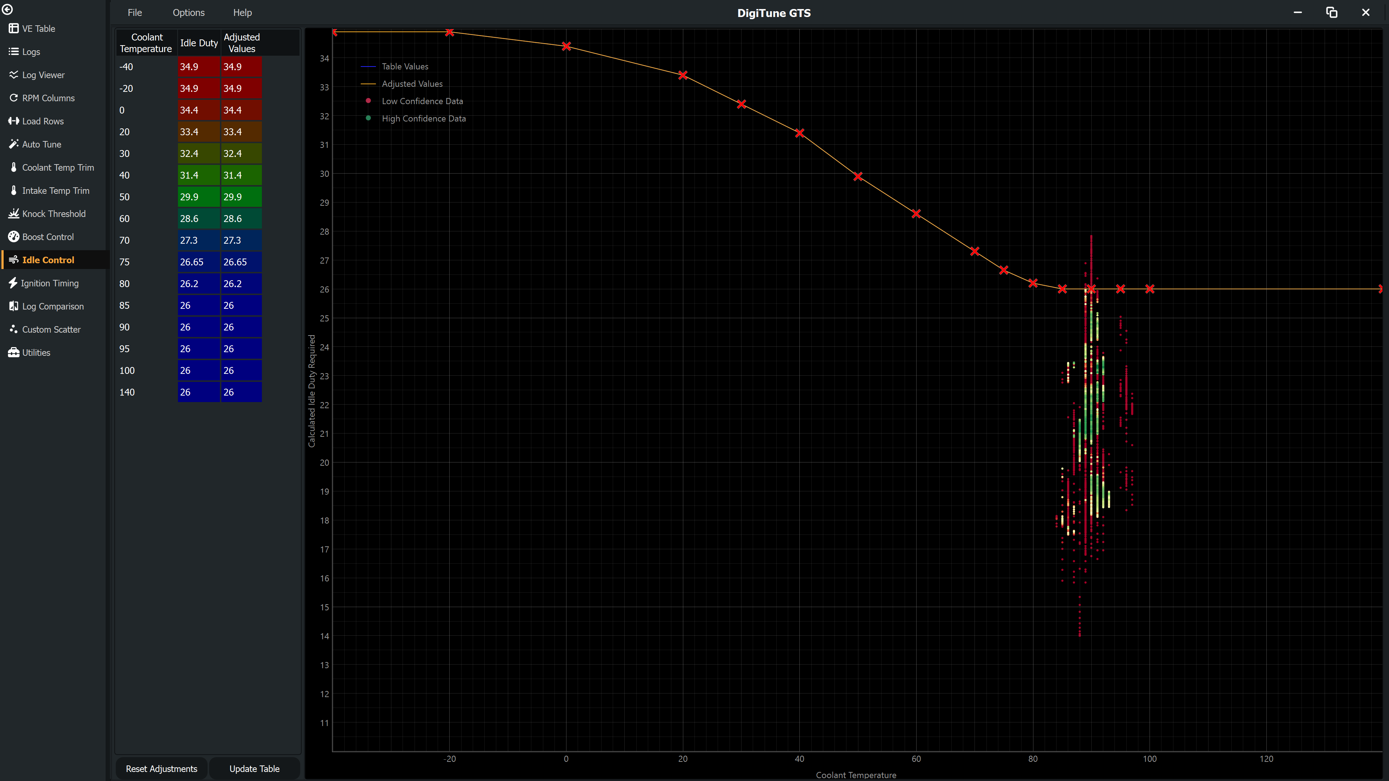Screen dimensions: 1389x781
Task: Click the curve point at 0 degrees
Action: (x=566, y=46)
